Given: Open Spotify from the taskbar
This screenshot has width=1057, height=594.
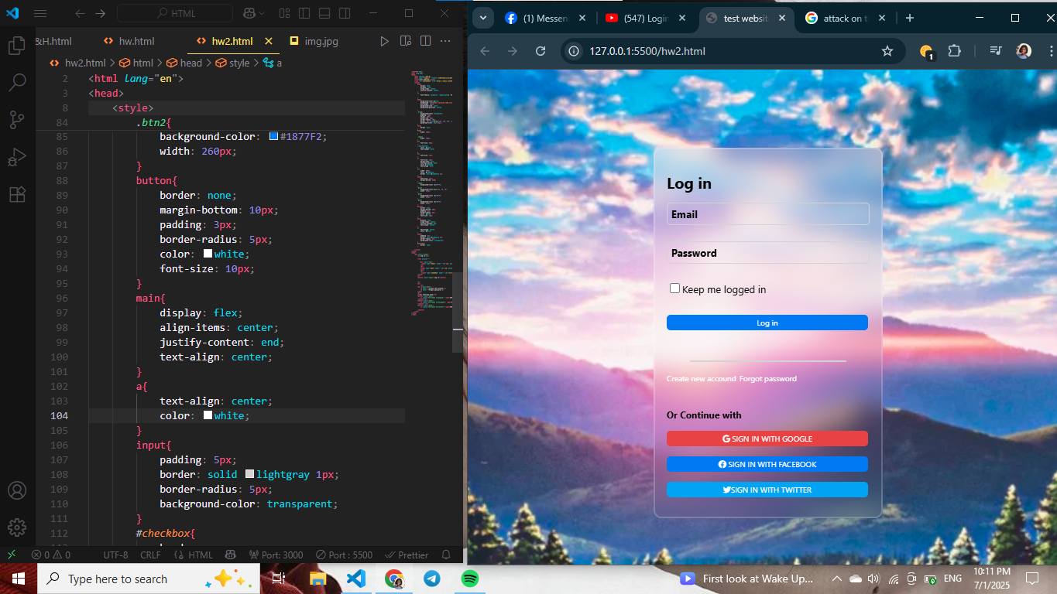Looking at the screenshot, I should 469,579.
